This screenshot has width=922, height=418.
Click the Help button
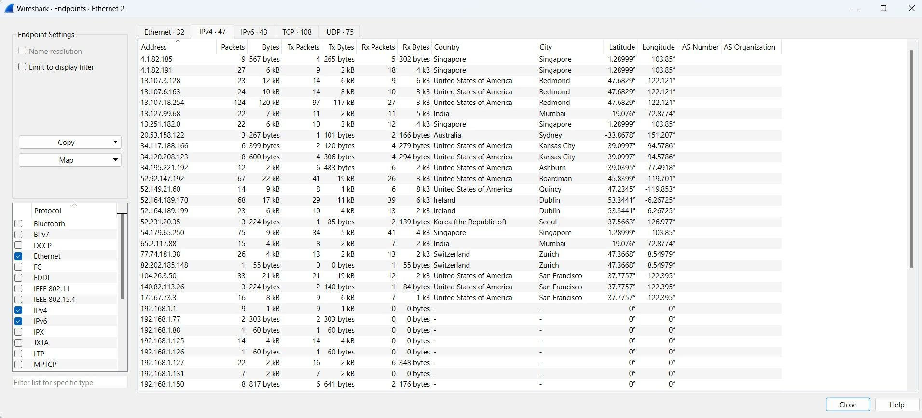coord(896,405)
